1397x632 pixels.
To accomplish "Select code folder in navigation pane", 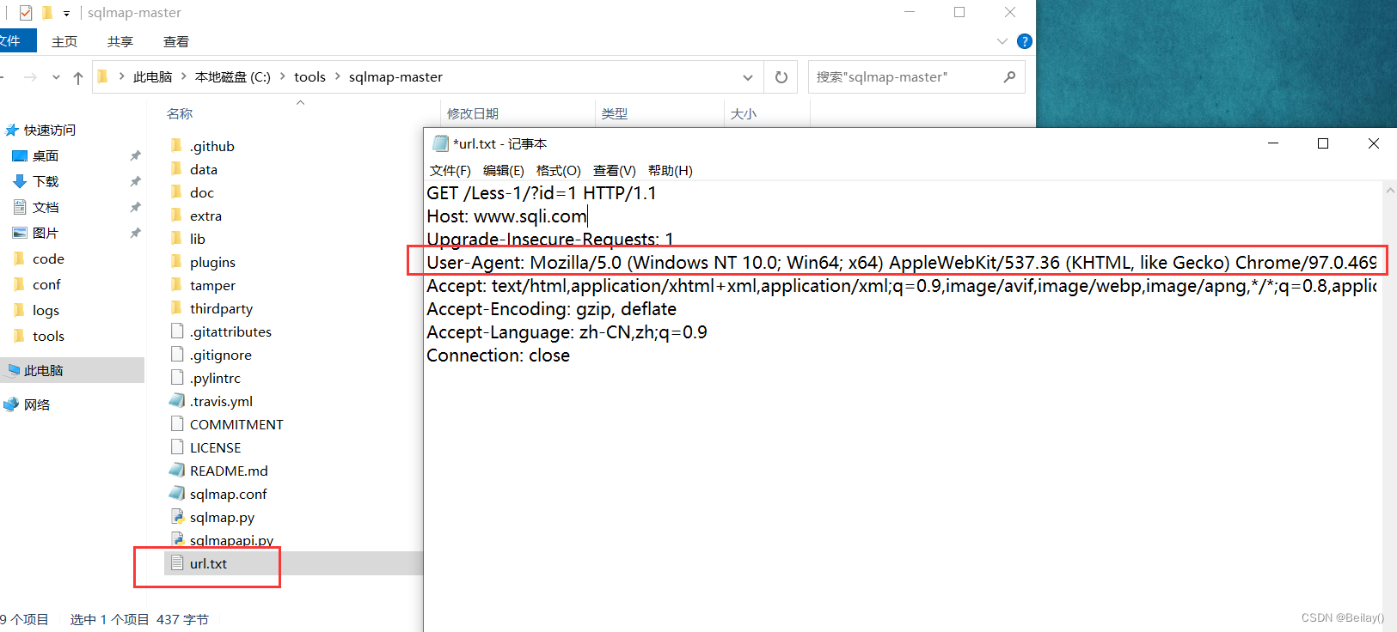I will (48, 258).
